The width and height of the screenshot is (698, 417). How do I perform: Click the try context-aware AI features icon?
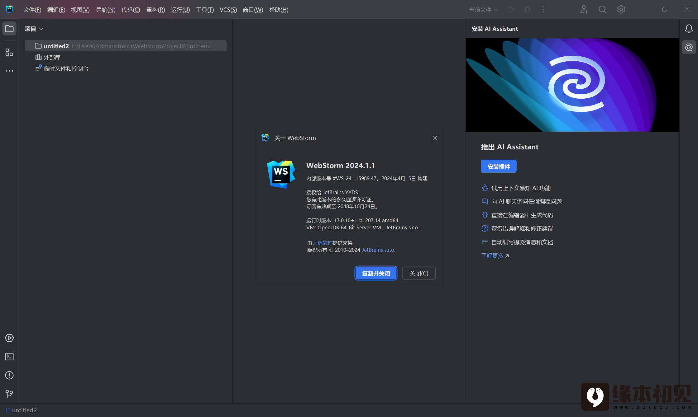pos(485,188)
